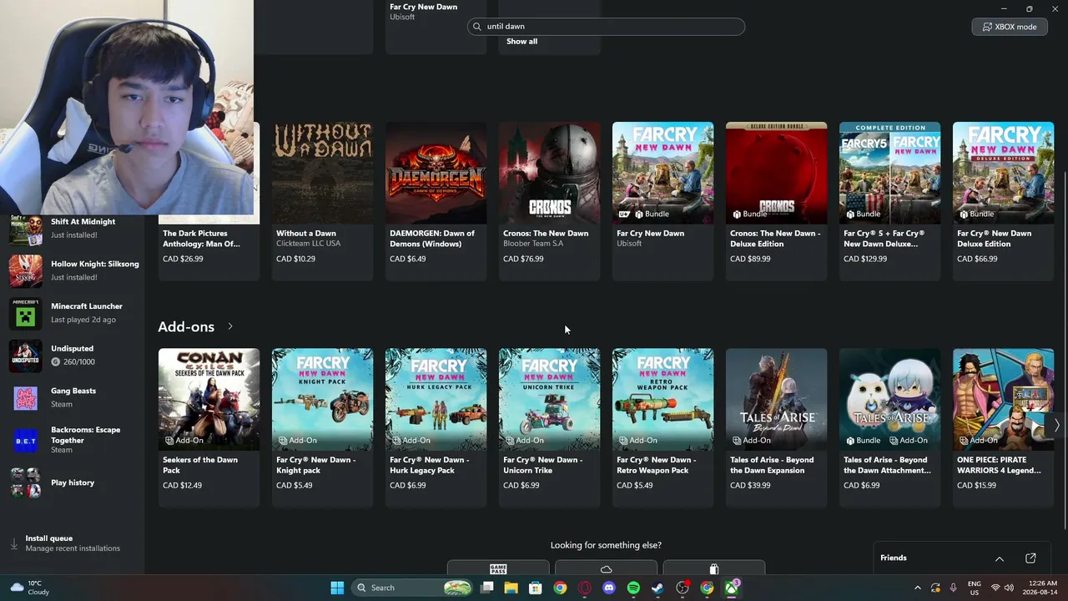The height and width of the screenshot is (601, 1068).
Task: Open Task View on the taskbar
Action: 487,588
